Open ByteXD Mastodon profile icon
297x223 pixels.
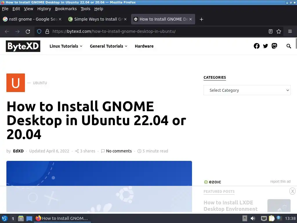point(274,46)
